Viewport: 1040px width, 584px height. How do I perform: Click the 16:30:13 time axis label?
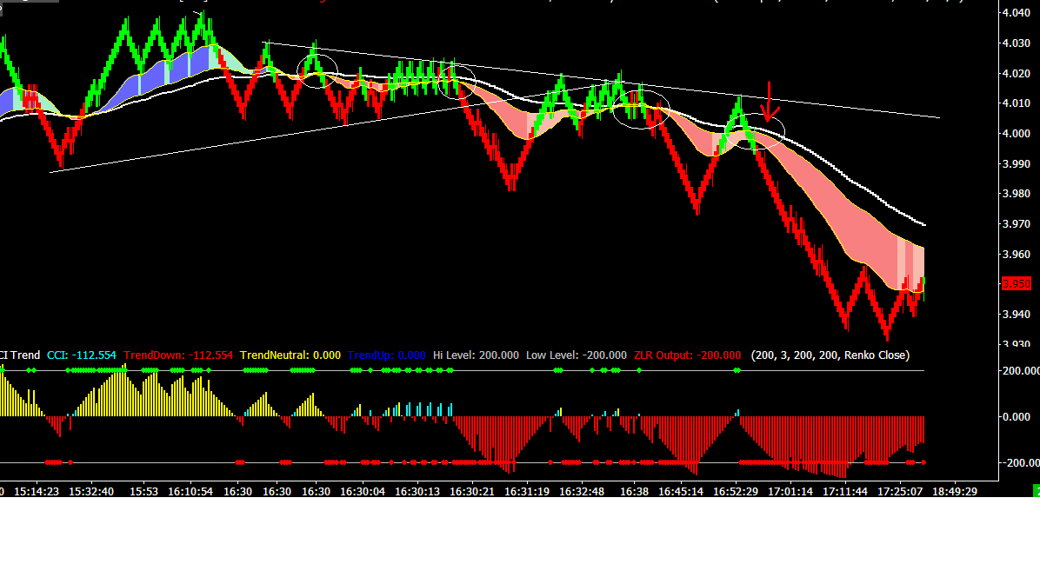click(417, 492)
